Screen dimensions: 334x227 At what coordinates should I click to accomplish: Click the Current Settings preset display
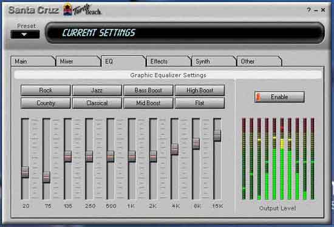pyautogui.click(x=185, y=33)
